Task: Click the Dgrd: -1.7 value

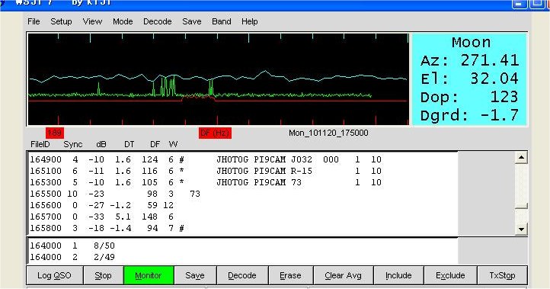Action: 470,115
